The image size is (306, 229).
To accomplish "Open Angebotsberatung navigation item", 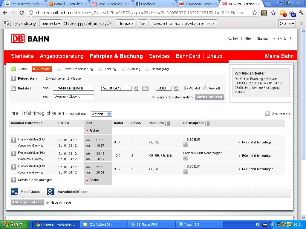I will pyautogui.click(x=62, y=56).
